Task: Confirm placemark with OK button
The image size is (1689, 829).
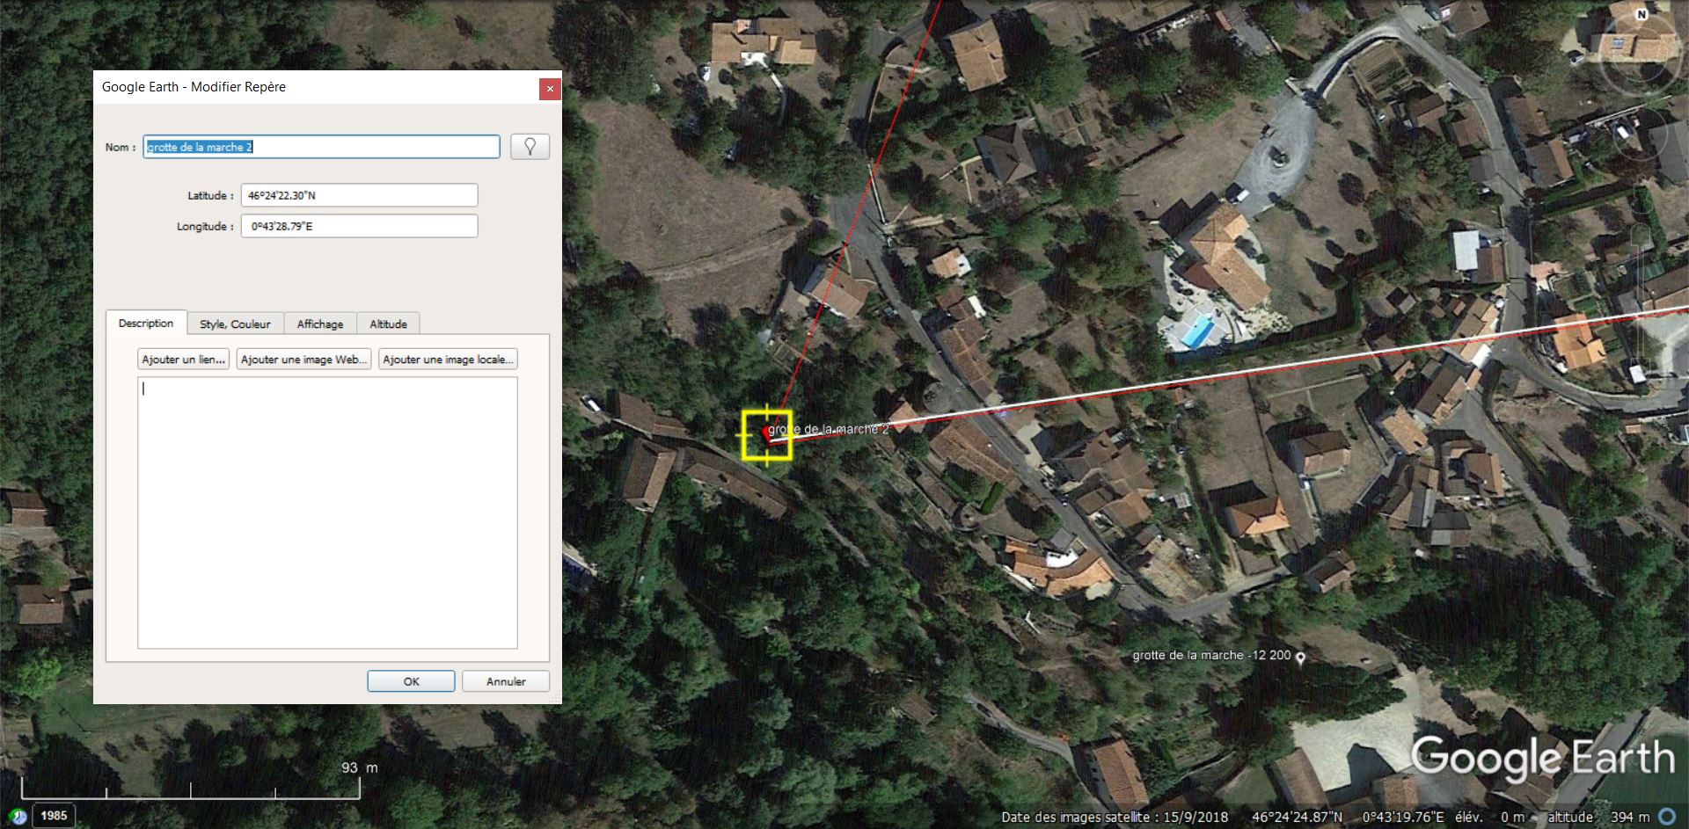Action: [x=411, y=681]
